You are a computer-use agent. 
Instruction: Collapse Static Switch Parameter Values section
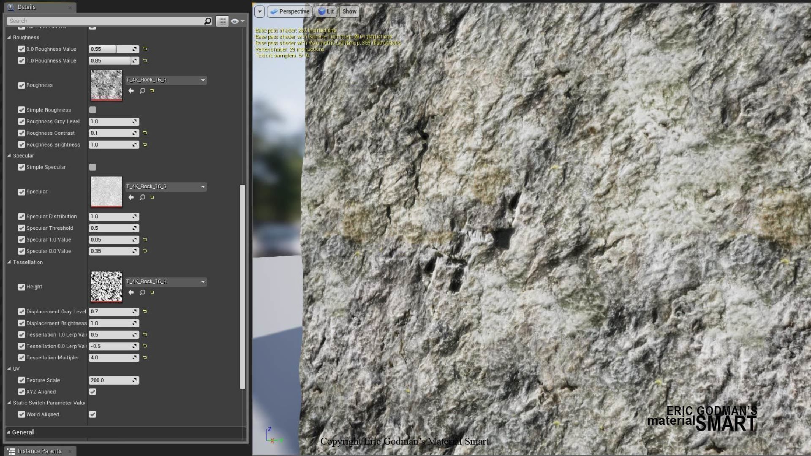click(9, 403)
